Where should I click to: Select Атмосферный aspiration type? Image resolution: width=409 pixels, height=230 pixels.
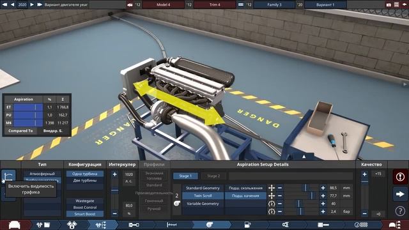pyautogui.click(x=42, y=174)
